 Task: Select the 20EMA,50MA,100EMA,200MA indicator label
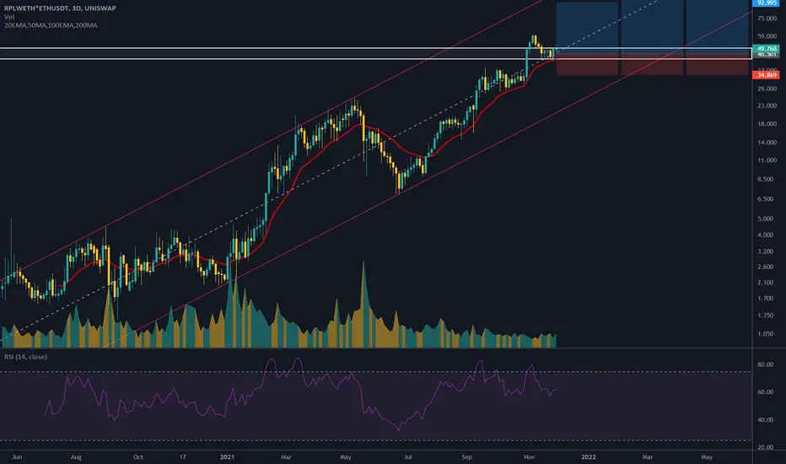51,25
